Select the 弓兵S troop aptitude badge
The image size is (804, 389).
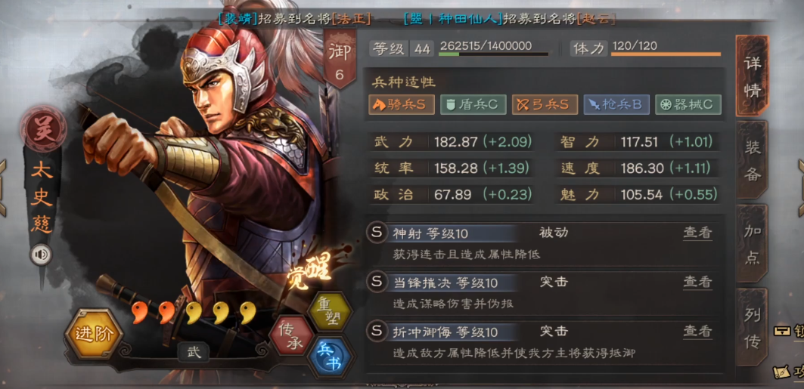[x=545, y=104]
